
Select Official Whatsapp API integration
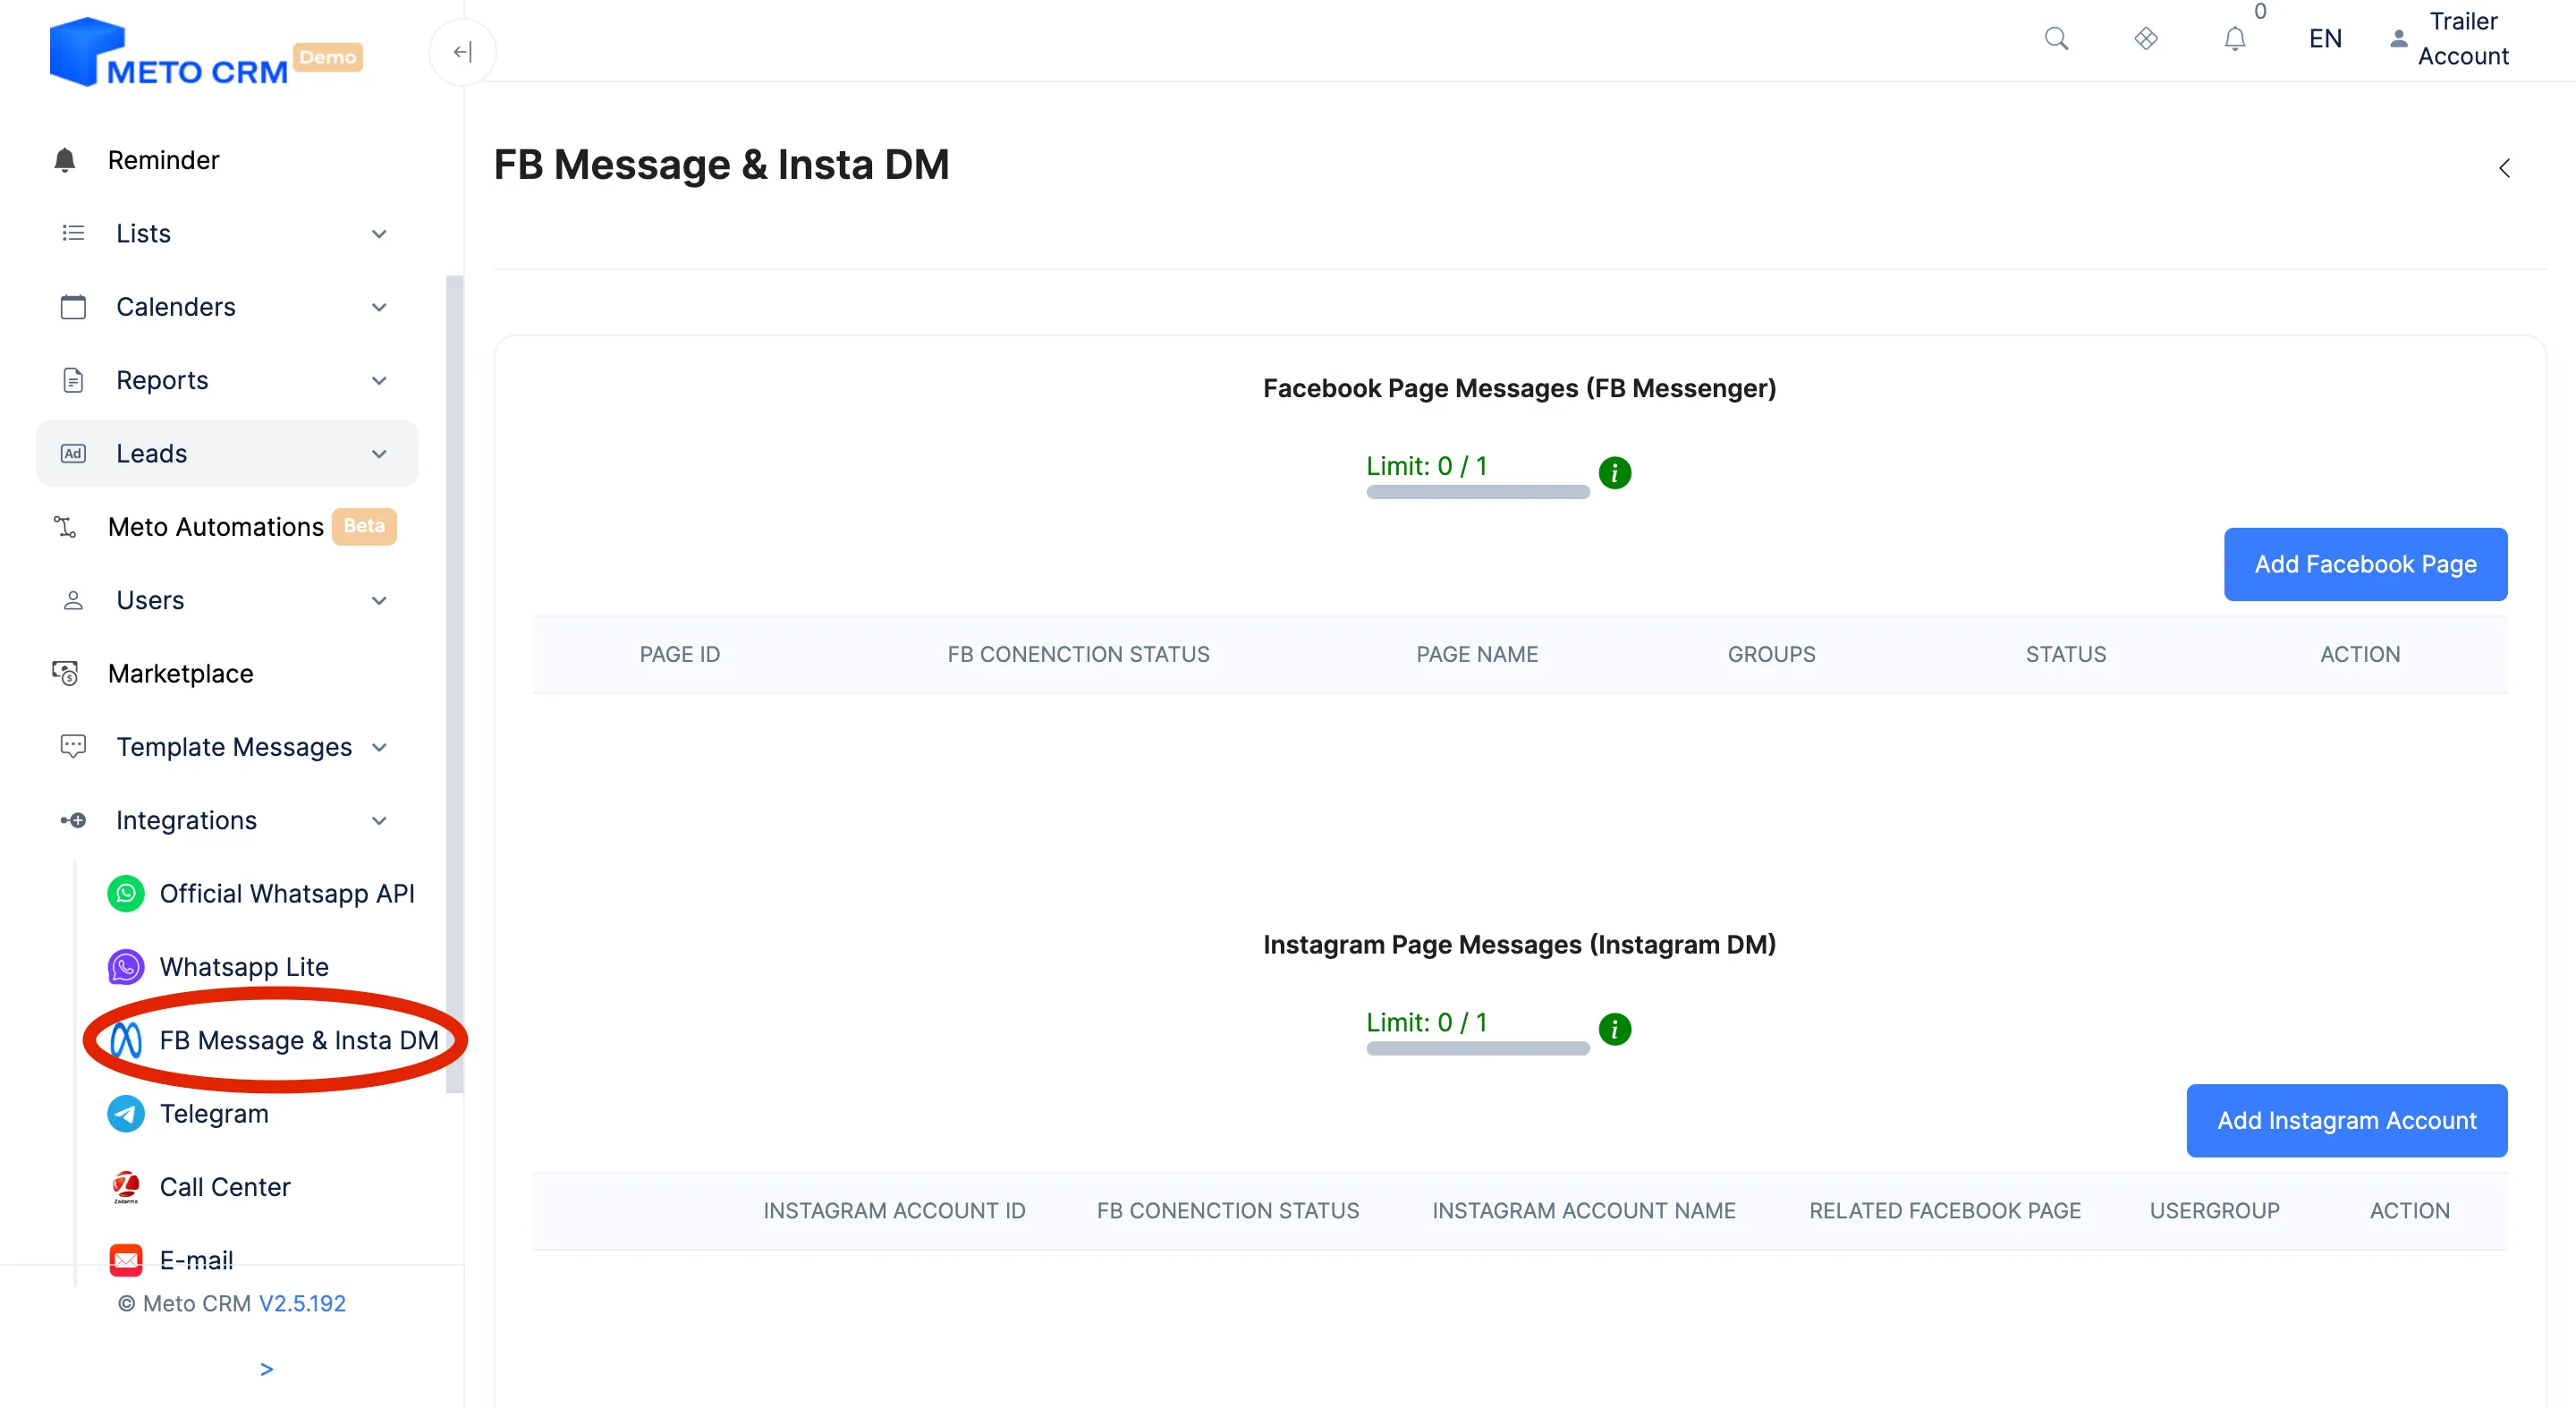[x=287, y=894]
